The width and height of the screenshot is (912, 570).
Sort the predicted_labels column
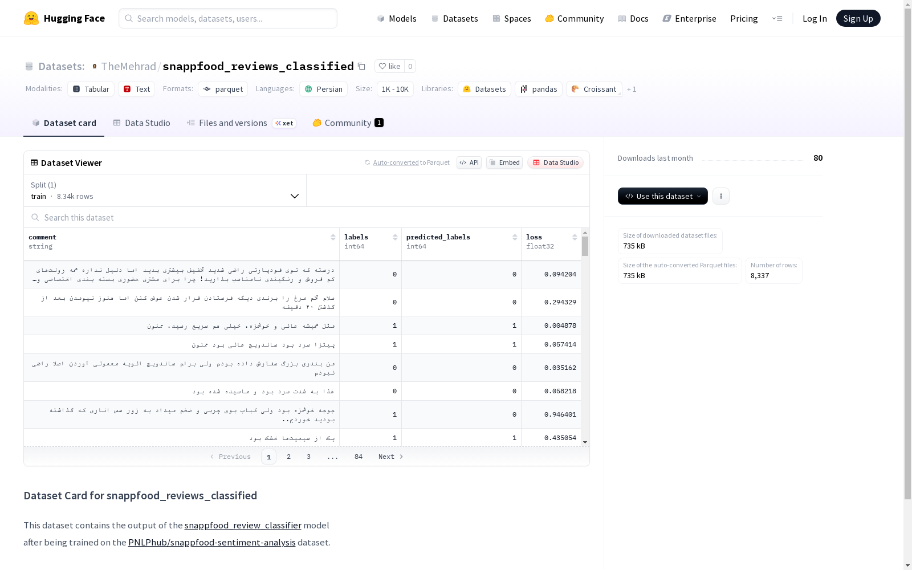tap(515, 237)
